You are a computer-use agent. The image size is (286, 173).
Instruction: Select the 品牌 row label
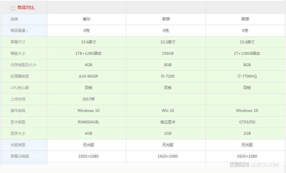click(x=14, y=19)
